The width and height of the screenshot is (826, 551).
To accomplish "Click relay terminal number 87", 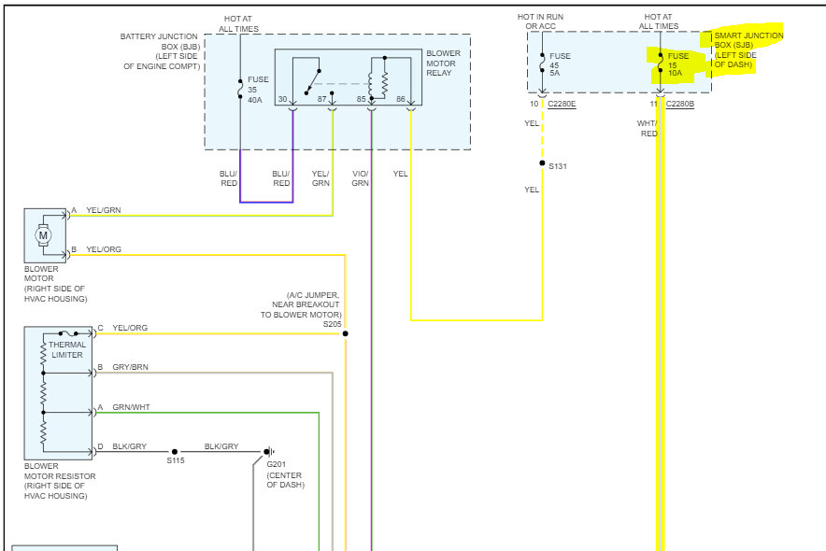I will pyautogui.click(x=321, y=99).
